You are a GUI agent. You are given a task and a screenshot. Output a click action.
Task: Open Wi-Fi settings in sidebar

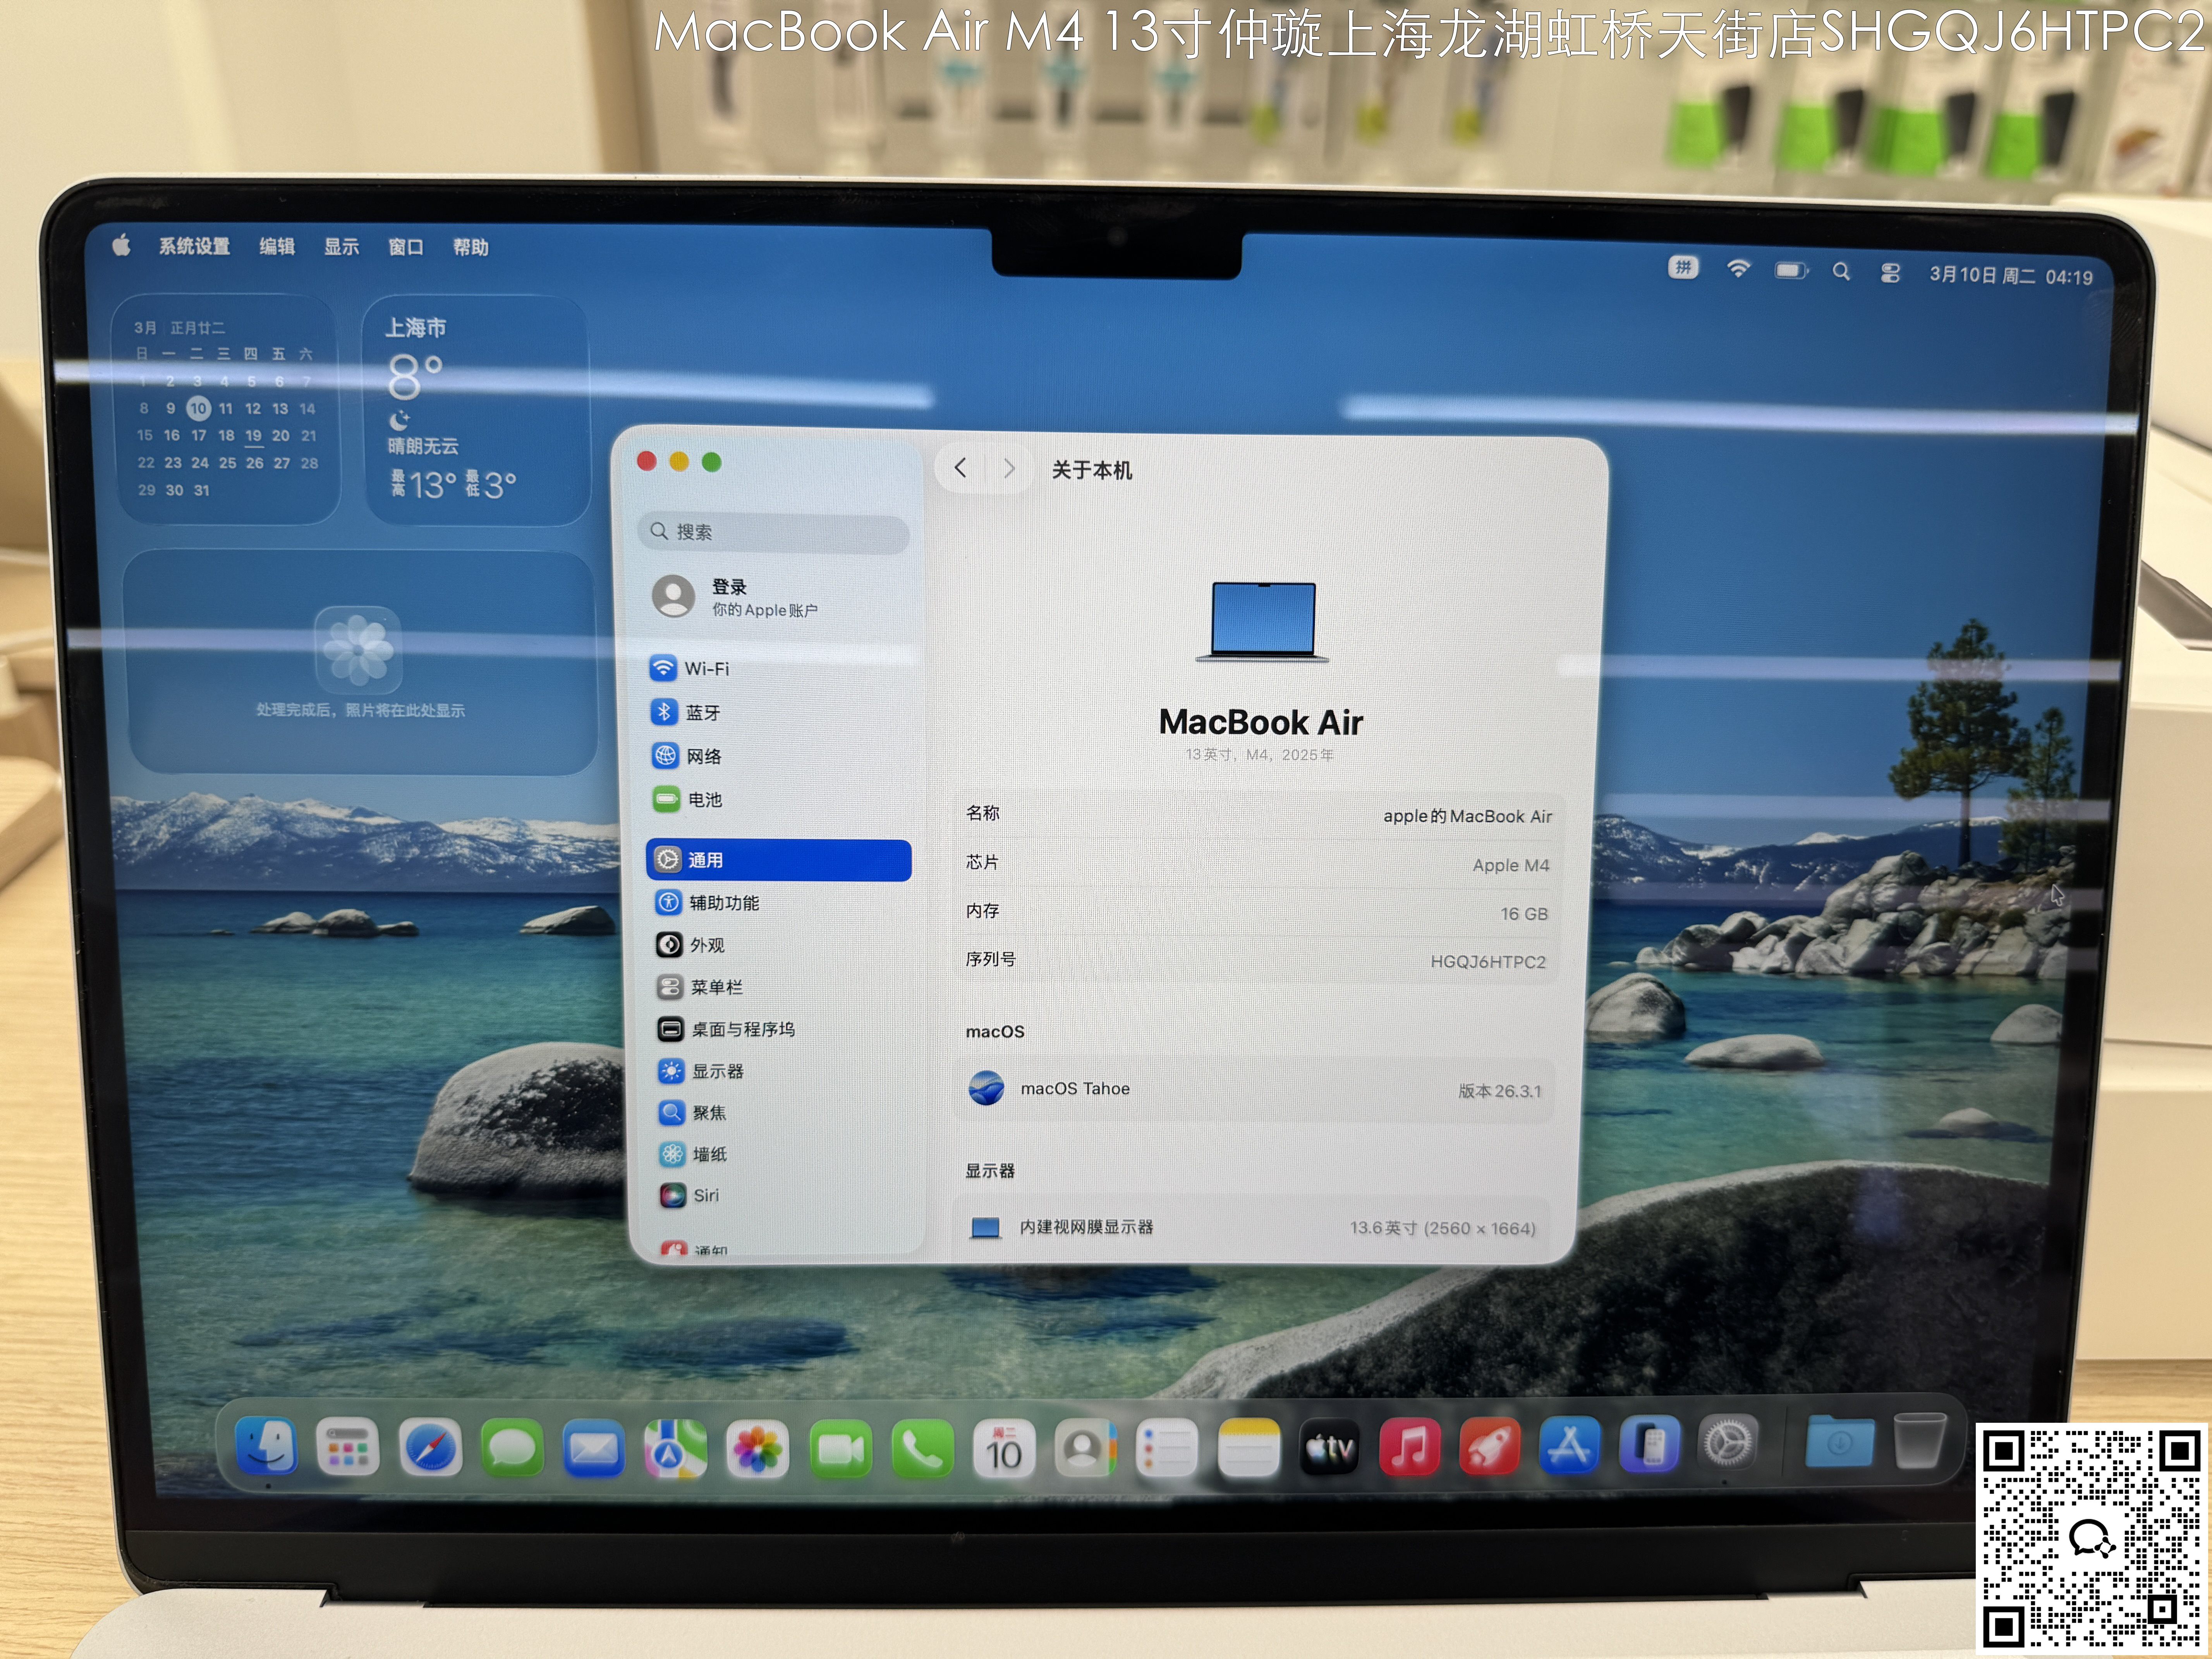(705, 668)
